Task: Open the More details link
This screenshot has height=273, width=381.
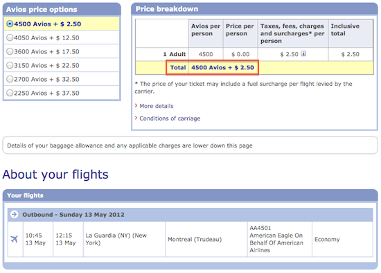Action: coord(157,106)
